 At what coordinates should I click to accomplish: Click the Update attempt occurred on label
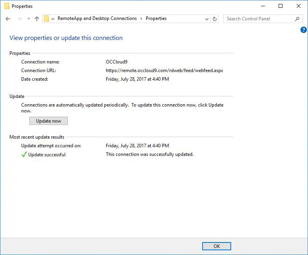tap(51, 146)
